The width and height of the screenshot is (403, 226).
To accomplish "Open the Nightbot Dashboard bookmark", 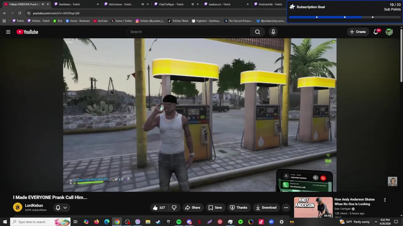I will click(206, 21).
